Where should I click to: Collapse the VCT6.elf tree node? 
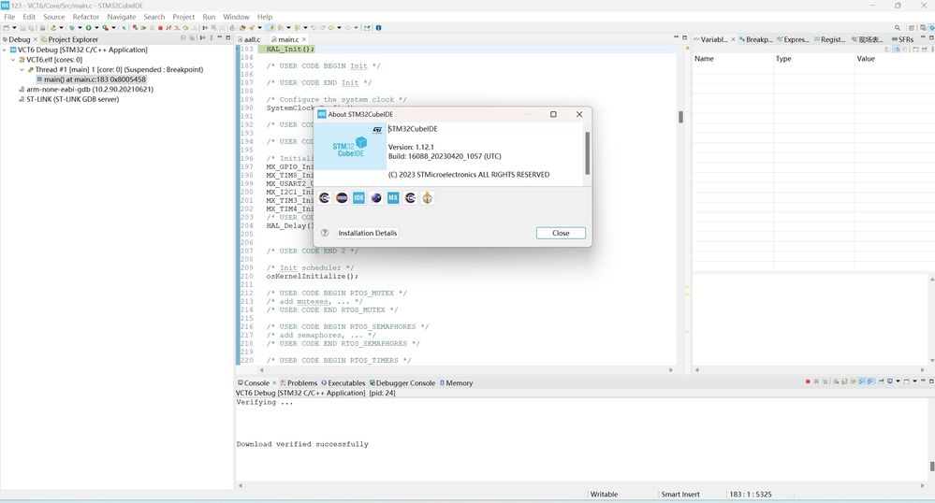(x=13, y=60)
